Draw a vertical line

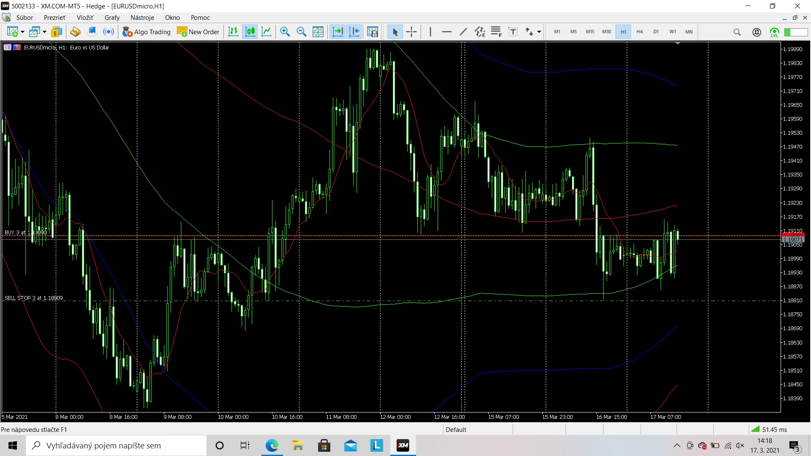[x=430, y=32]
